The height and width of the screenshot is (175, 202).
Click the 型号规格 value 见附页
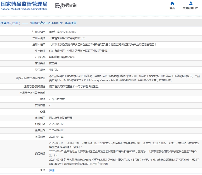[x=54, y=70]
